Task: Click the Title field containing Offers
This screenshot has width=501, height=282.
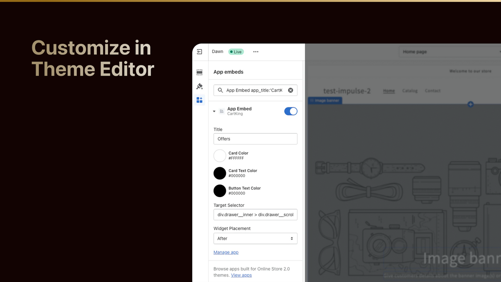Action: click(255, 139)
